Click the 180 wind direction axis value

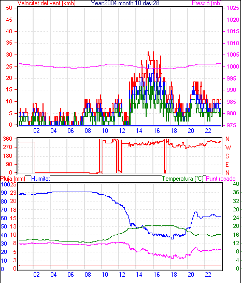coord(8,156)
